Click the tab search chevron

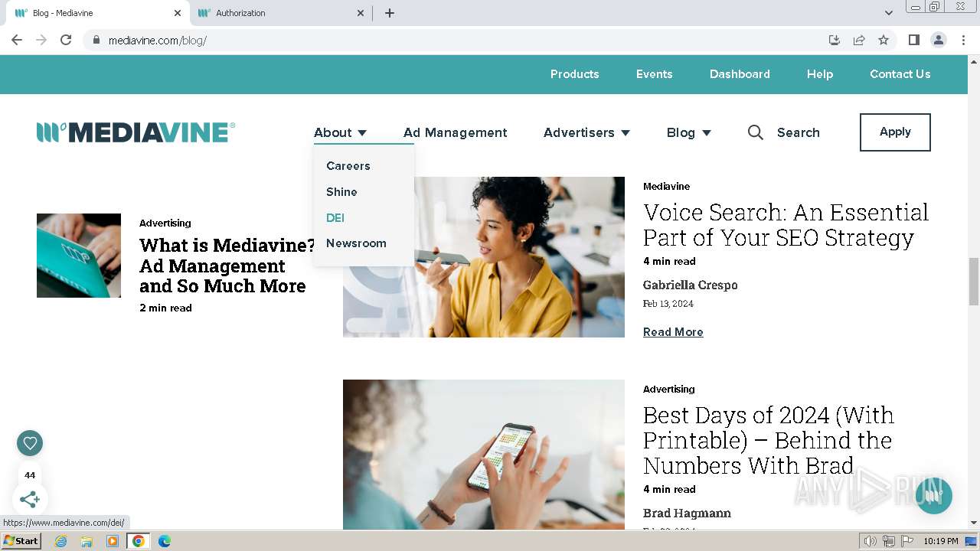pyautogui.click(x=888, y=13)
